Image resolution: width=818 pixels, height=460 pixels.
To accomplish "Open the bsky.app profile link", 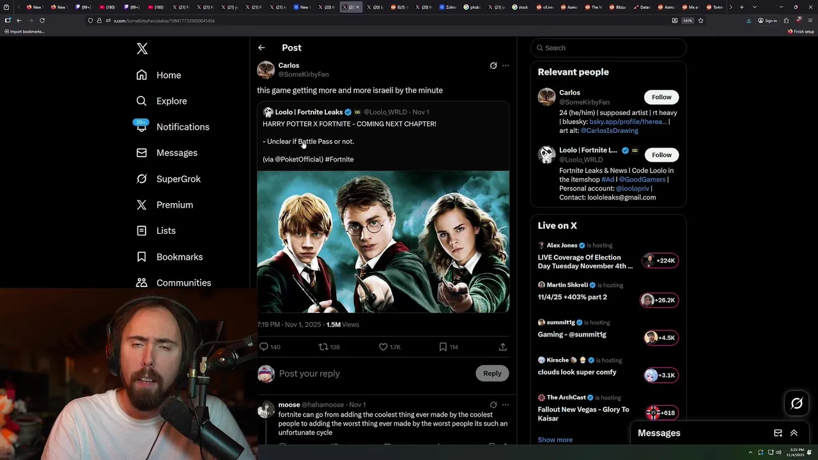I will [x=628, y=121].
